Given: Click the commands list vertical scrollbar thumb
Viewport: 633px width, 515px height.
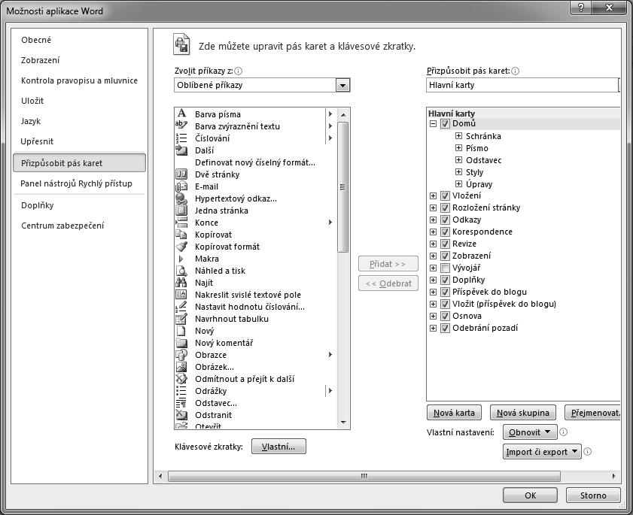Looking at the screenshot, I should (x=342, y=187).
